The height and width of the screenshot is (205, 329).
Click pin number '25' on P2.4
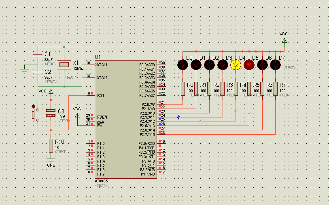coord(163,119)
